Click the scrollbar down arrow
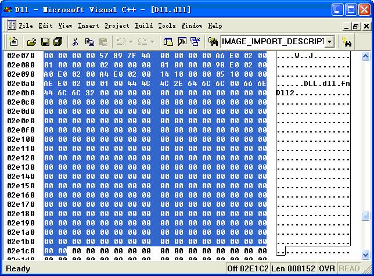Screen dimensions: 374x276 pos(366,255)
